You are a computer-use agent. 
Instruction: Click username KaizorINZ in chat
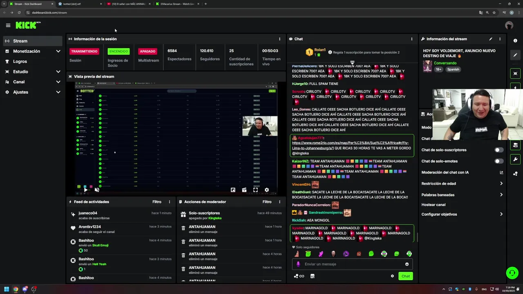pos(300,161)
